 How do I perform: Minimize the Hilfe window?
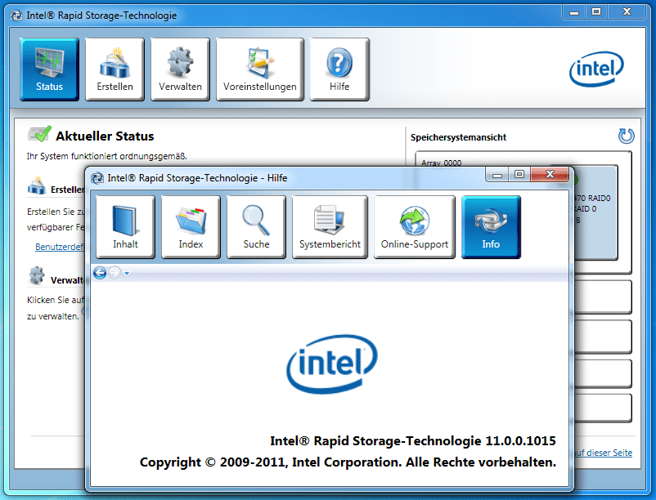click(x=497, y=174)
